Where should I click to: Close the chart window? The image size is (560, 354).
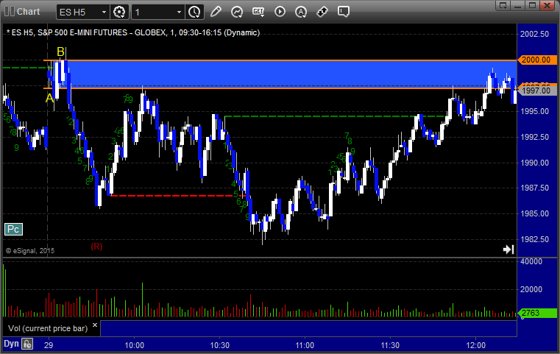[547, 5]
